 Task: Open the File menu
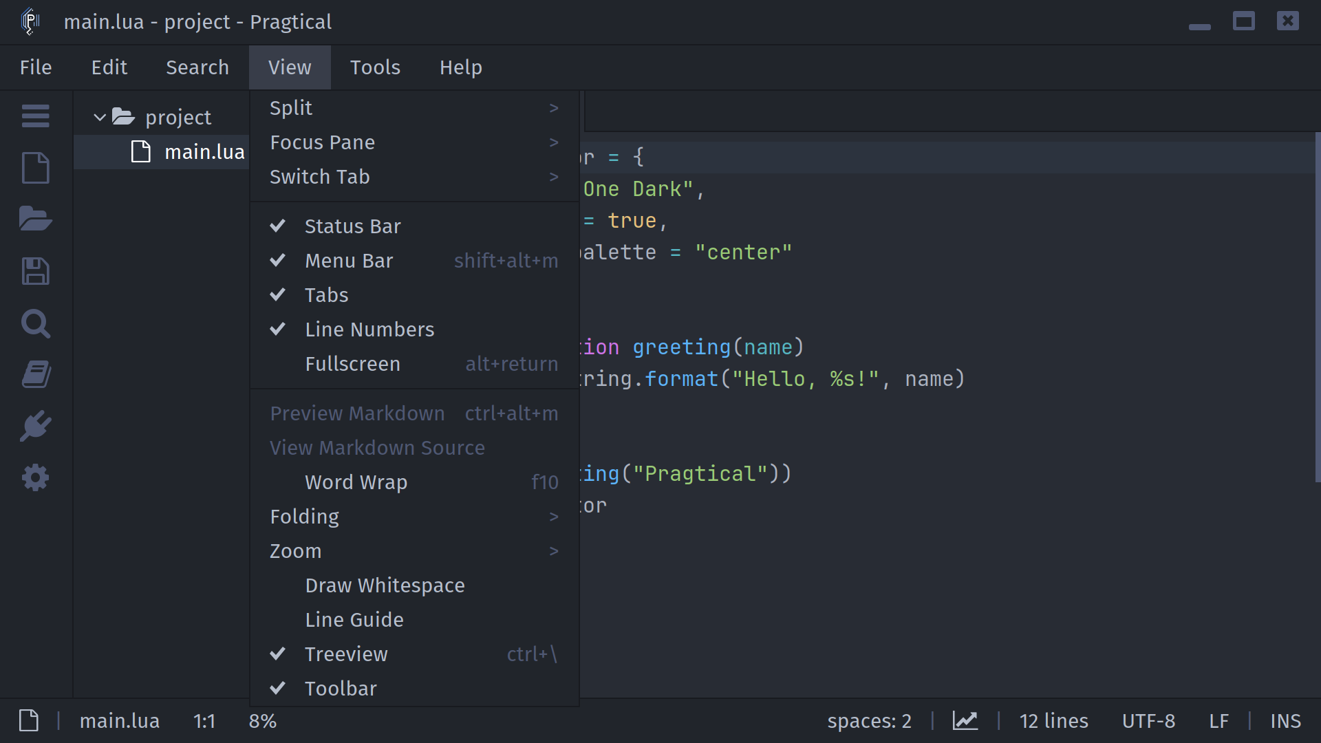tap(36, 67)
